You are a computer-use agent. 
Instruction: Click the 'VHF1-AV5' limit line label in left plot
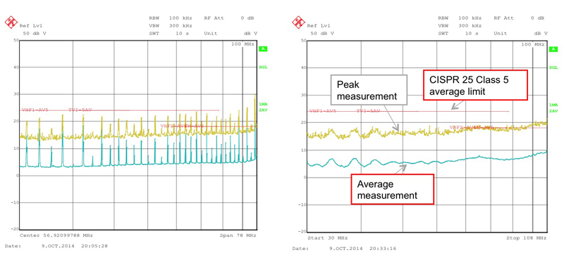pos(36,110)
